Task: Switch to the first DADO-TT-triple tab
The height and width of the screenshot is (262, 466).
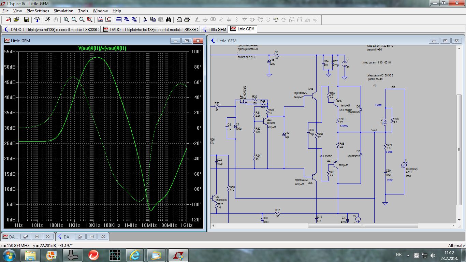Action: (51, 29)
